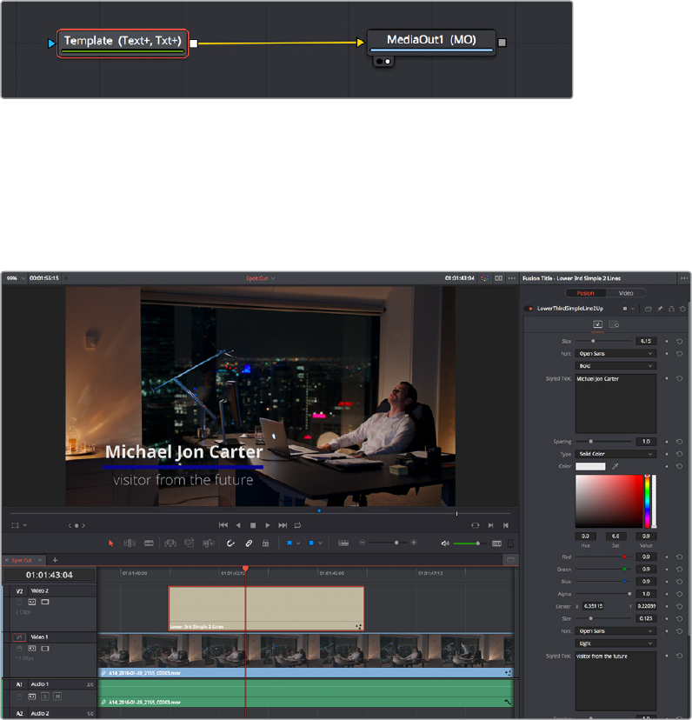This screenshot has width=692, height=720.
Task: Click the DIM audio button
Action: click(497, 543)
